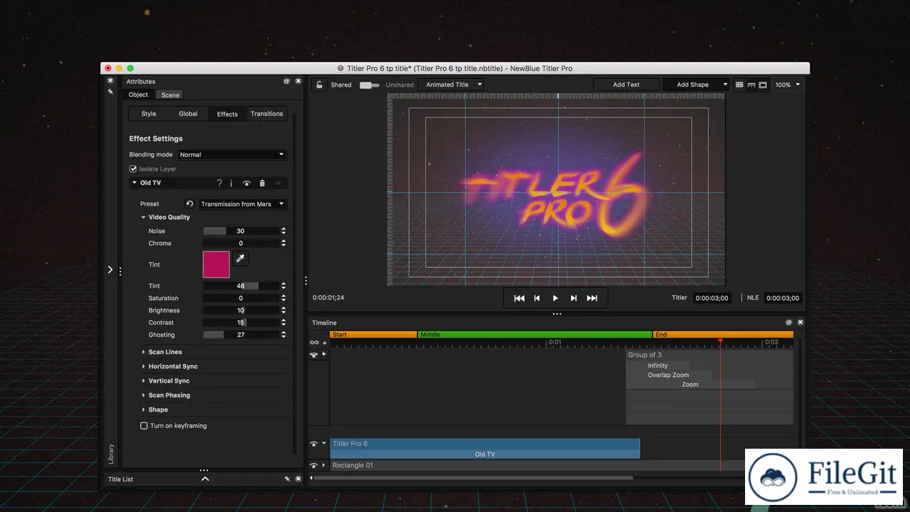Open the Style tab
Screen dimensions: 910x512
coord(149,114)
